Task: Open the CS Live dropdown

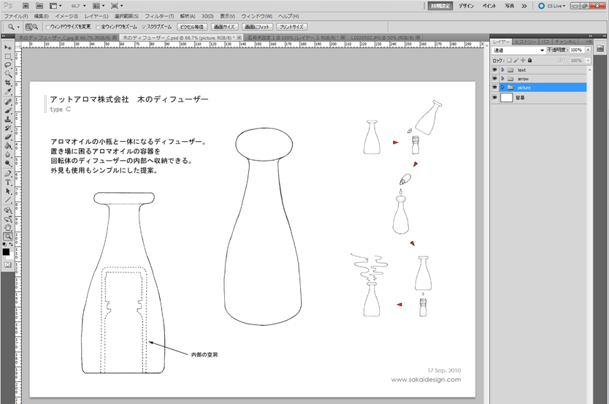Action: click(x=551, y=6)
